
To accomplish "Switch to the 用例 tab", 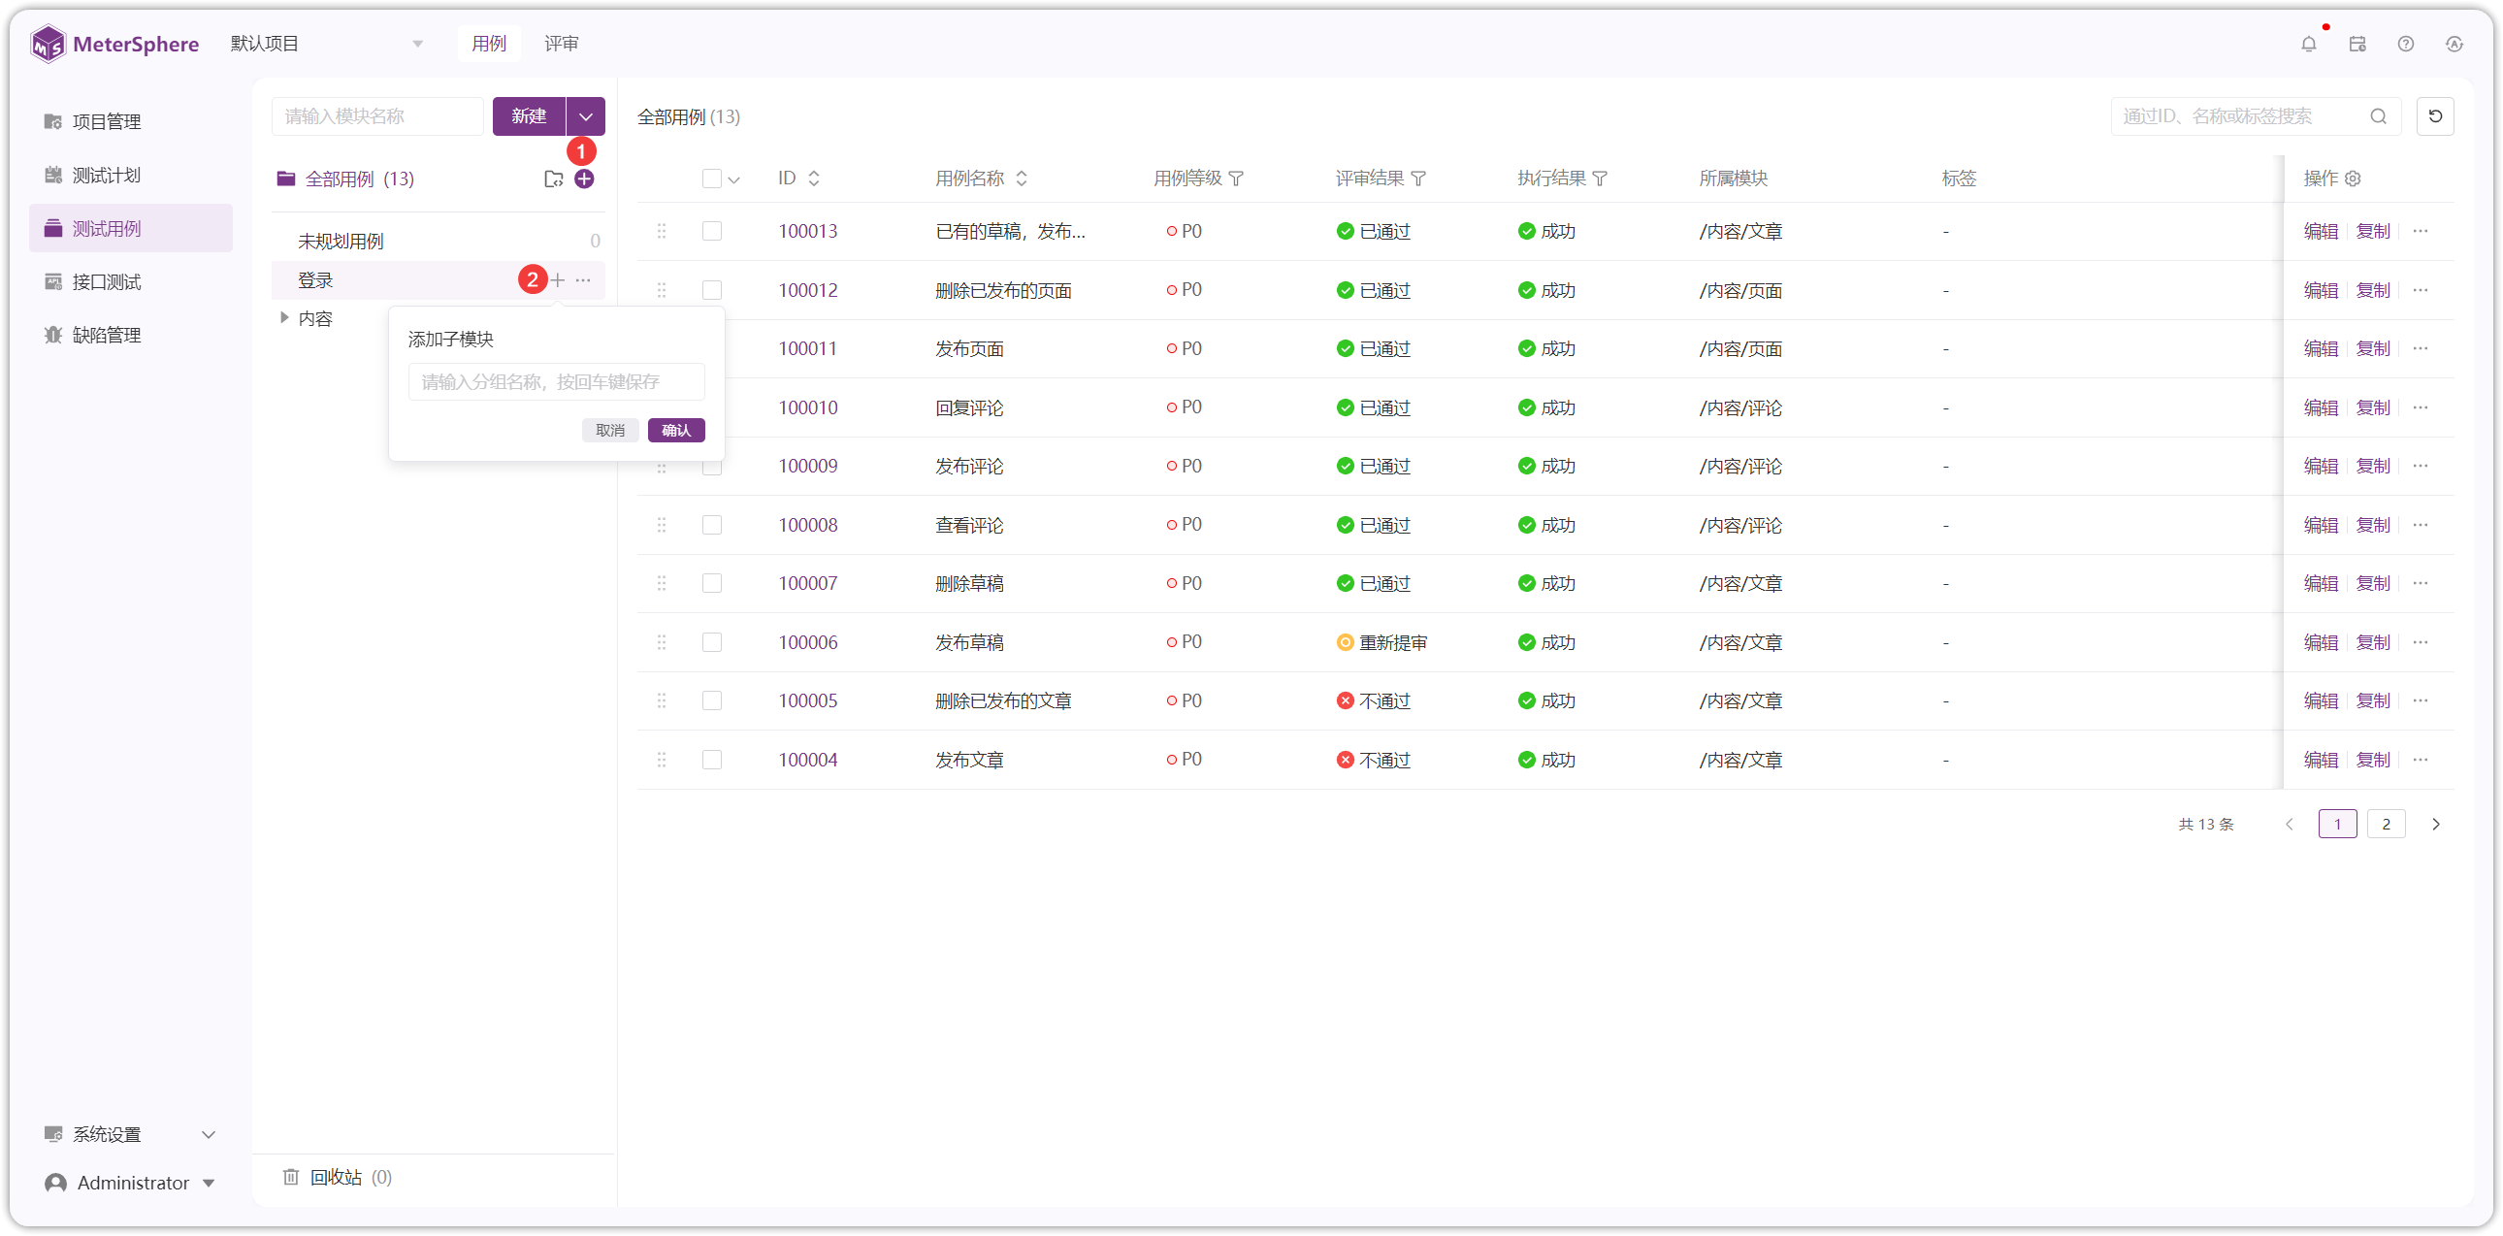I will click(x=489, y=44).
